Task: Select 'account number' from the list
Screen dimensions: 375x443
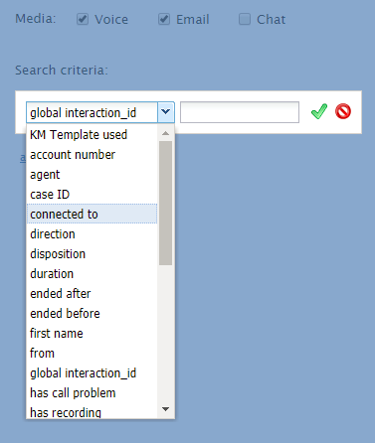Action: (x=92, y=155)
